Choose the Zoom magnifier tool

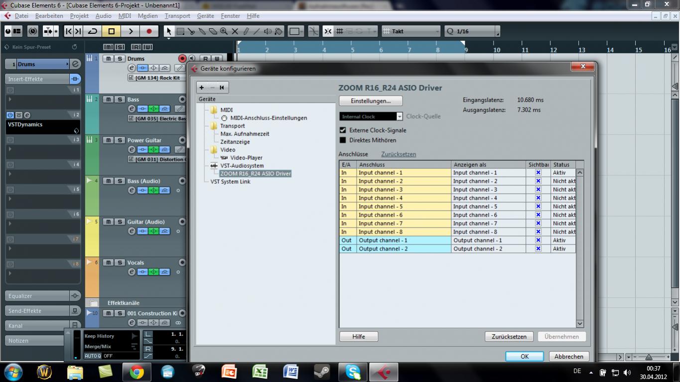point(224,31)
